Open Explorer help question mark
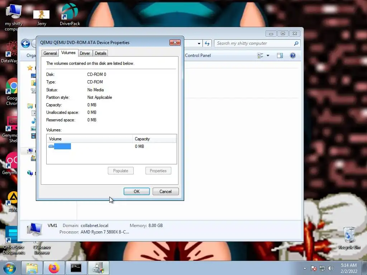Image resolution: width=367 pixels, height=275 pixels. pyautogui.click(x=292, y=56)
